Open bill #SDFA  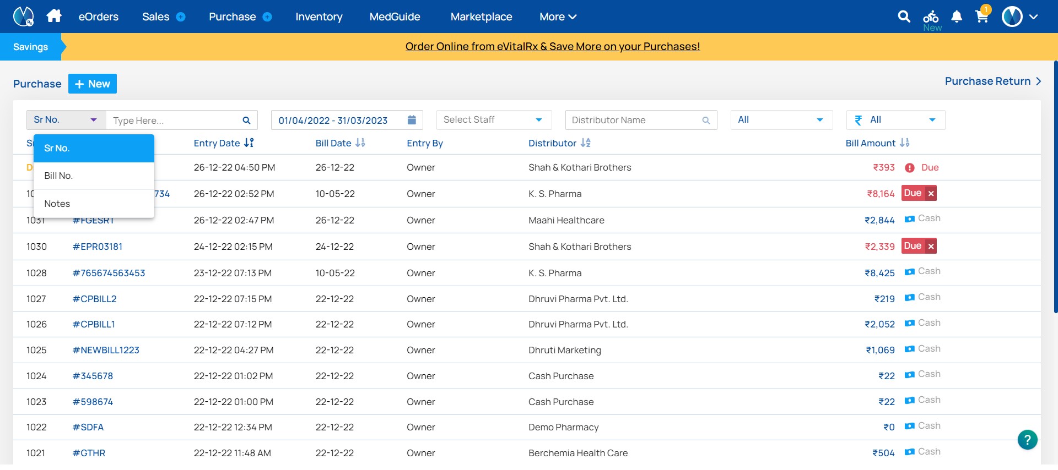[x=88, y=427]
